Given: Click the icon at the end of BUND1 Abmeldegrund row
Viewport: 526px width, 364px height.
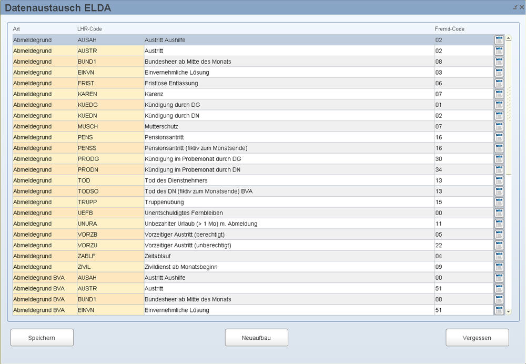Looking at the screenshot, I should (x=499, y=62).
